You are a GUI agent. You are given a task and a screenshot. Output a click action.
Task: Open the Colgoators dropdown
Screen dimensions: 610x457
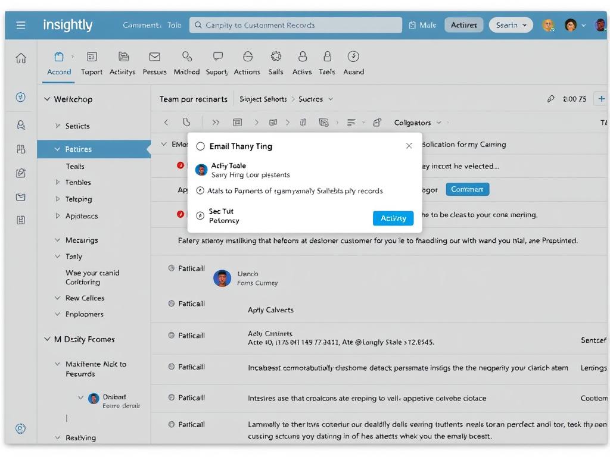tap(418, 123)
